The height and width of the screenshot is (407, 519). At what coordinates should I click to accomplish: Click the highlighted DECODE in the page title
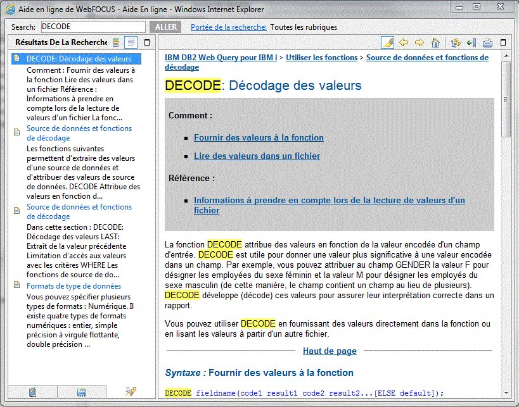(193, 85)
